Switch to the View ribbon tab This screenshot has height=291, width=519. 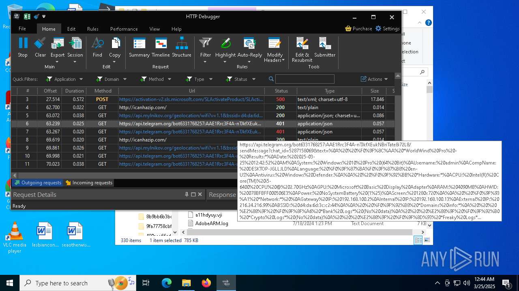pos(154,29)
